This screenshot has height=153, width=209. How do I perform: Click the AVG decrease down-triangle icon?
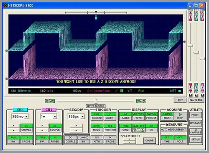(x=135, y=130)
